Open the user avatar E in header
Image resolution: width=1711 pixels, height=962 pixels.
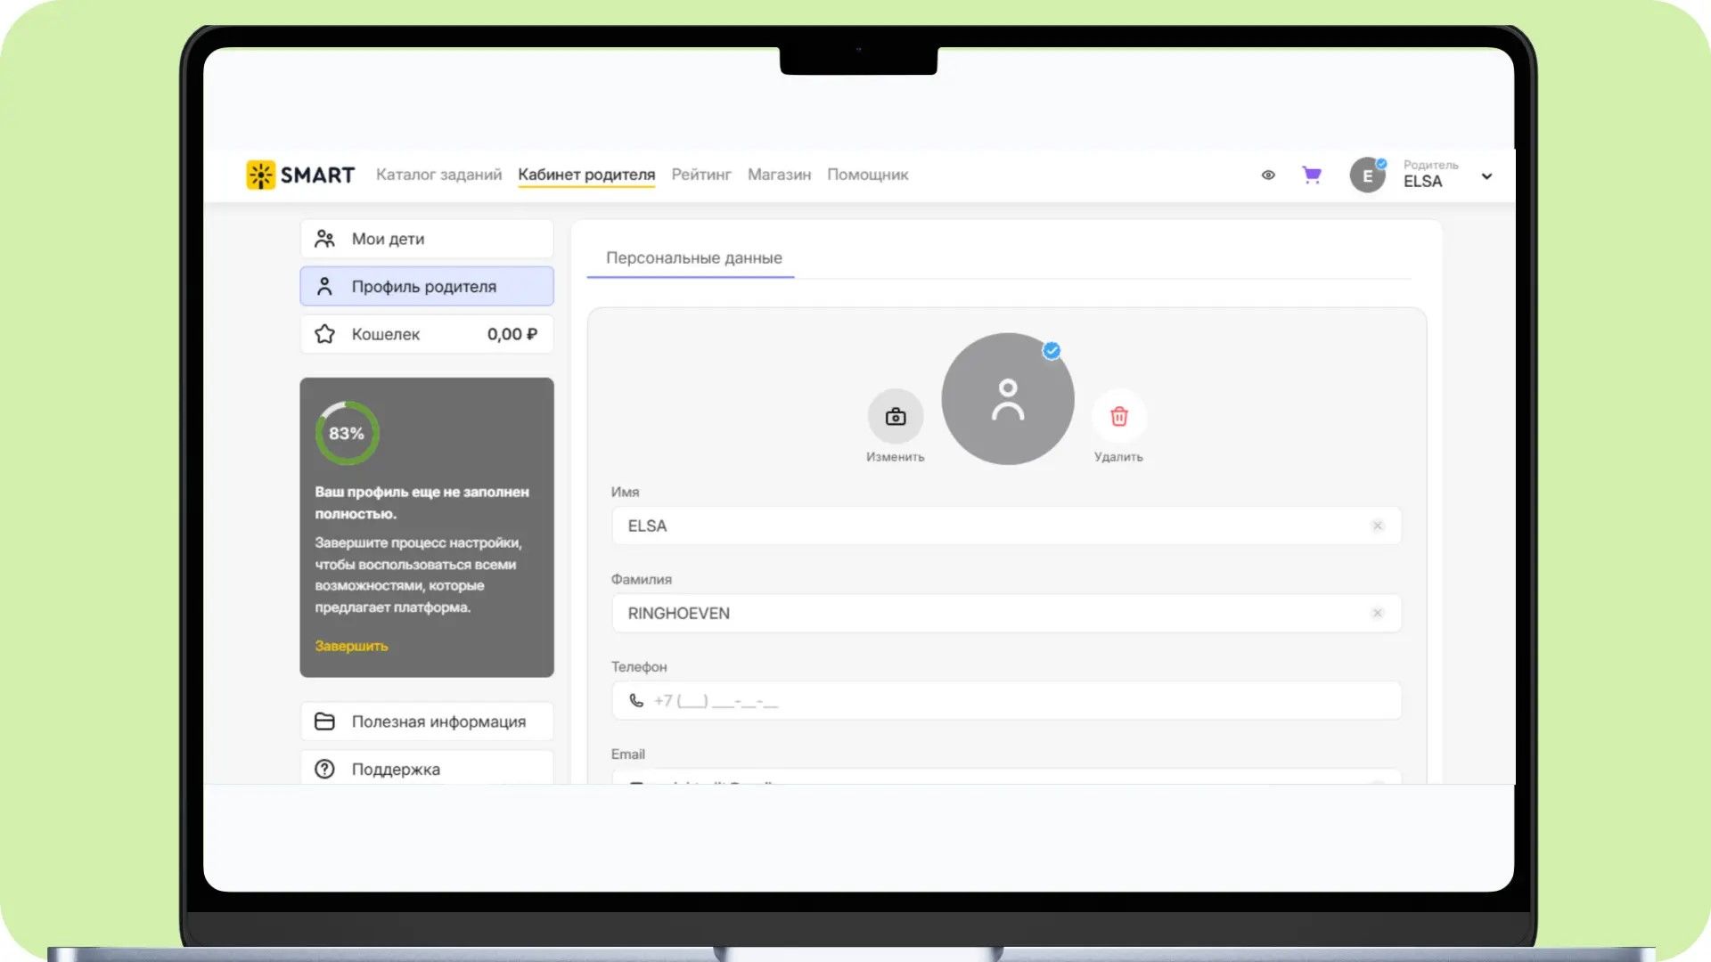pyautogui.click(x=1367, y=175)
